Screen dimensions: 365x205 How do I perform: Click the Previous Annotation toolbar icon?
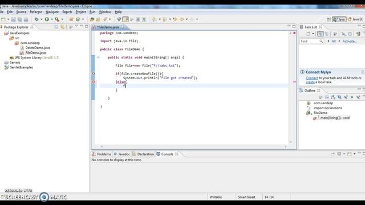[165, 19]
